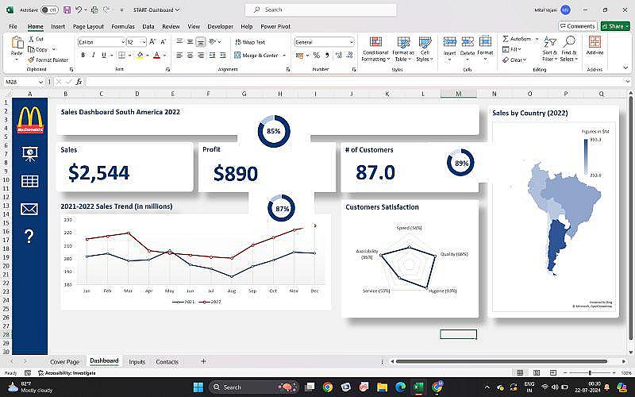Click the Wrap Text icon
The image size is (635, 397).
point(238,42)
